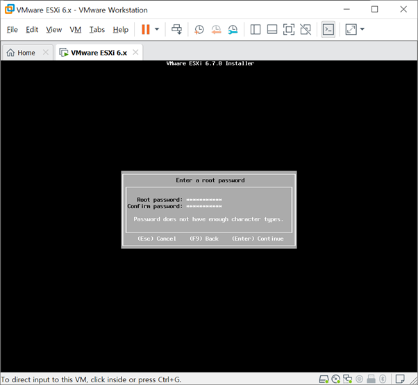The height and width of the screenshot is (385, 418).
Task: Select the VMware ESXi 6.x tab
Action: 99,53
